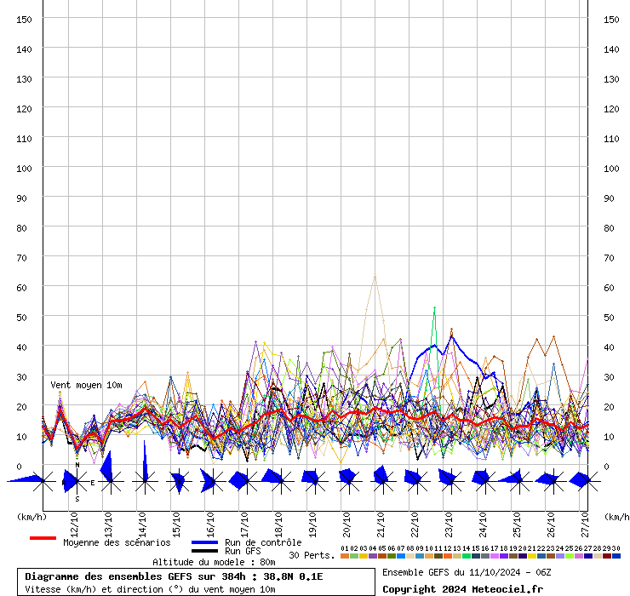Click the 22/10 date label on the axis

tap(415, 521)
